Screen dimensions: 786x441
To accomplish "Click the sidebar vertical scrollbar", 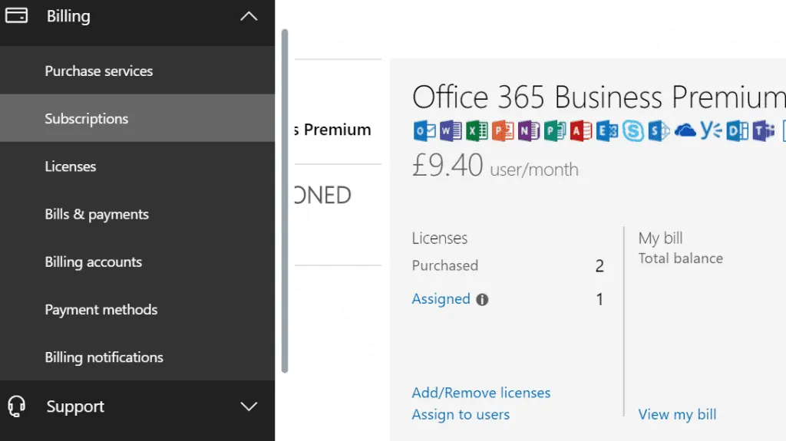I will coord(285,200).
